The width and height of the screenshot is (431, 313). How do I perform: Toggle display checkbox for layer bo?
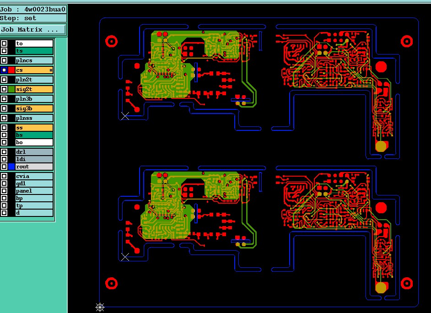click(x=4, y=142)
